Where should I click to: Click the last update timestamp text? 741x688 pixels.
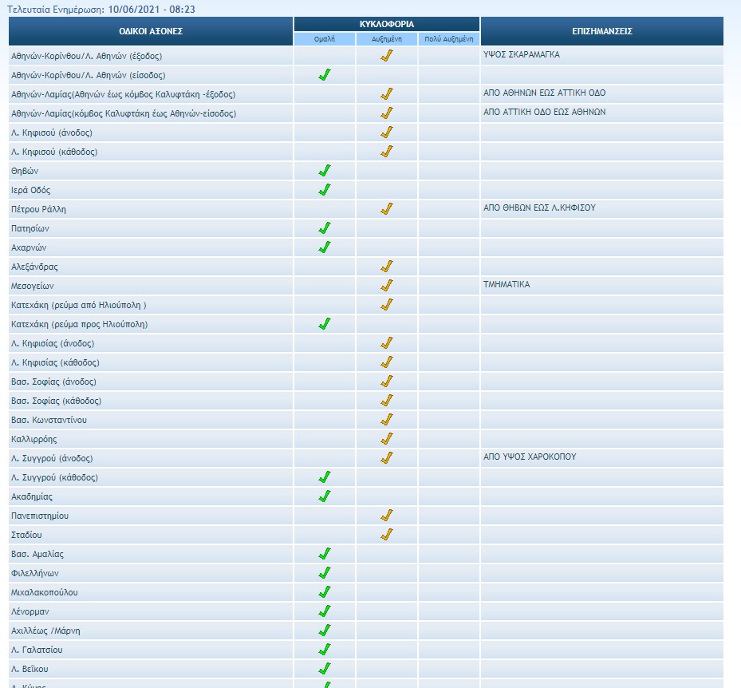click(101, 10)
